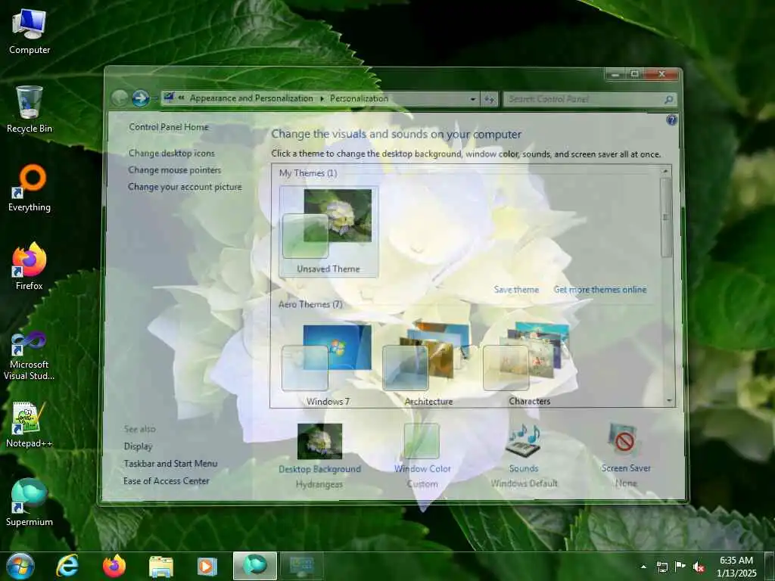
Task: Apply the Windows 7 theme
Action: (x=328, y=365)
